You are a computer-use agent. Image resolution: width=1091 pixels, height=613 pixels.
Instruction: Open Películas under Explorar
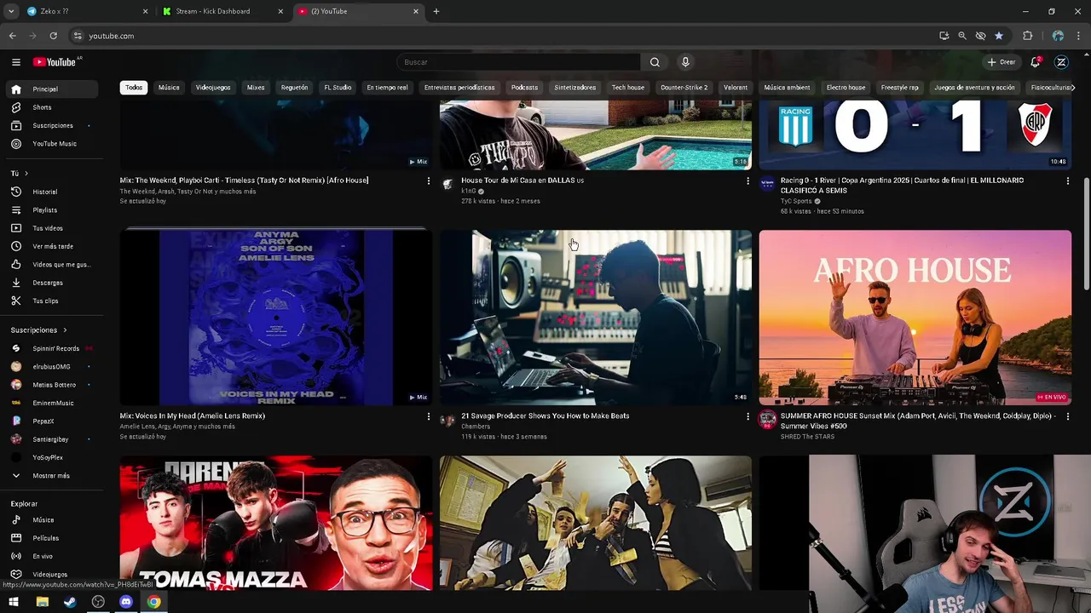[x=51, y=538]
